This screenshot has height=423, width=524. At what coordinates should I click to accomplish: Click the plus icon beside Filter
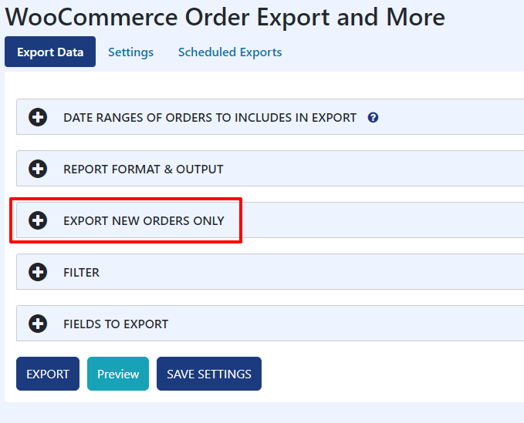click(x=38, y=272)
